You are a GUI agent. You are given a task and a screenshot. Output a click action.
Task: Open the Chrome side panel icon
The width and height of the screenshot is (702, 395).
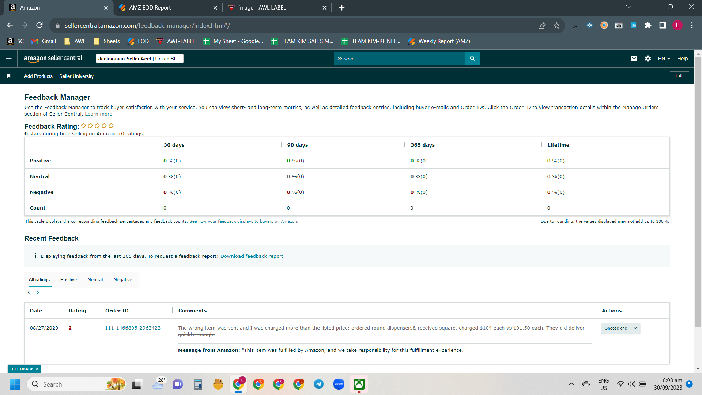click(663, 25)
